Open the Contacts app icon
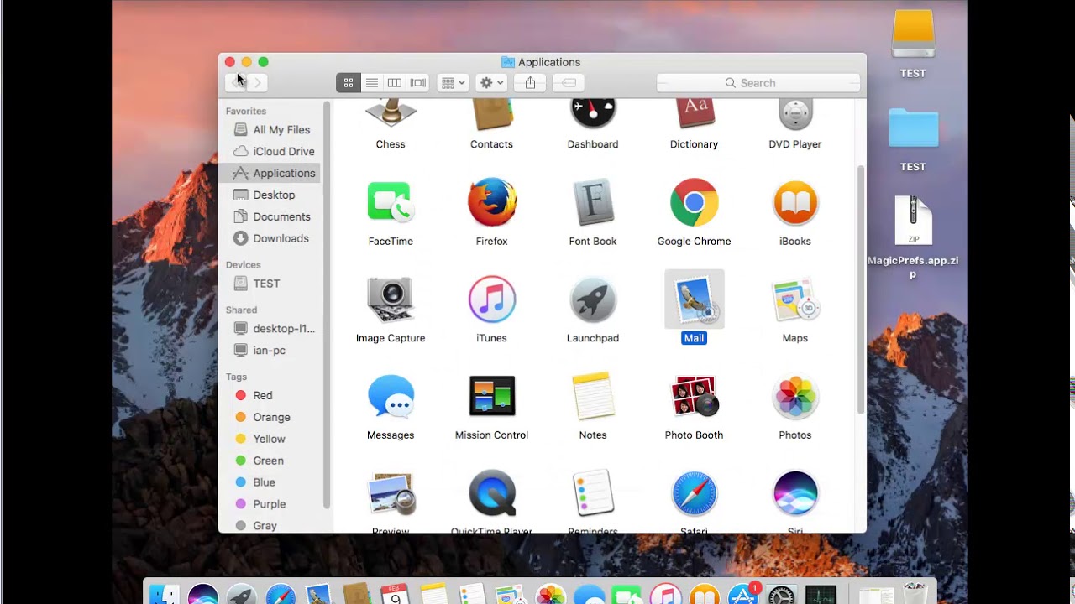The width and height of the screenshot is (1075, 604). [491, 116]
